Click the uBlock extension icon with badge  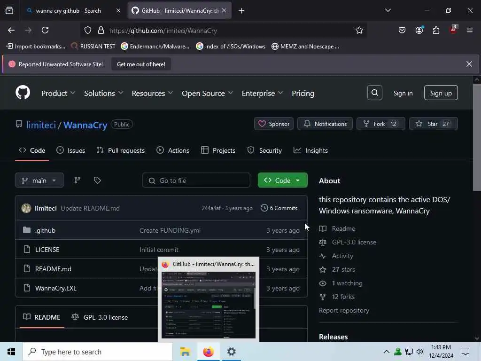click(x=453, y=30)
